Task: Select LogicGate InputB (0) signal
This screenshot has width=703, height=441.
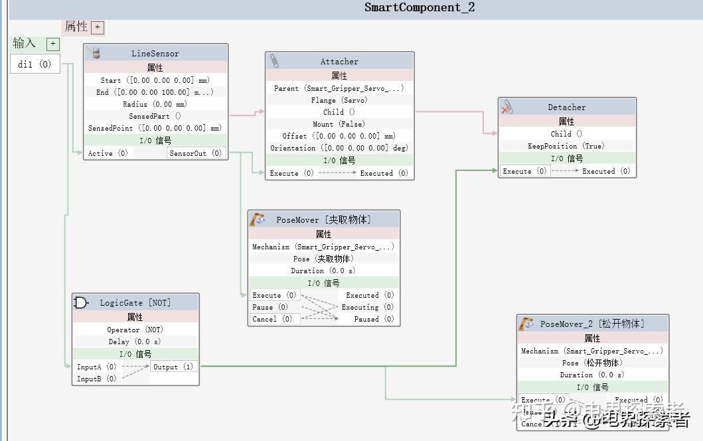Action: [x=97, y=379]
